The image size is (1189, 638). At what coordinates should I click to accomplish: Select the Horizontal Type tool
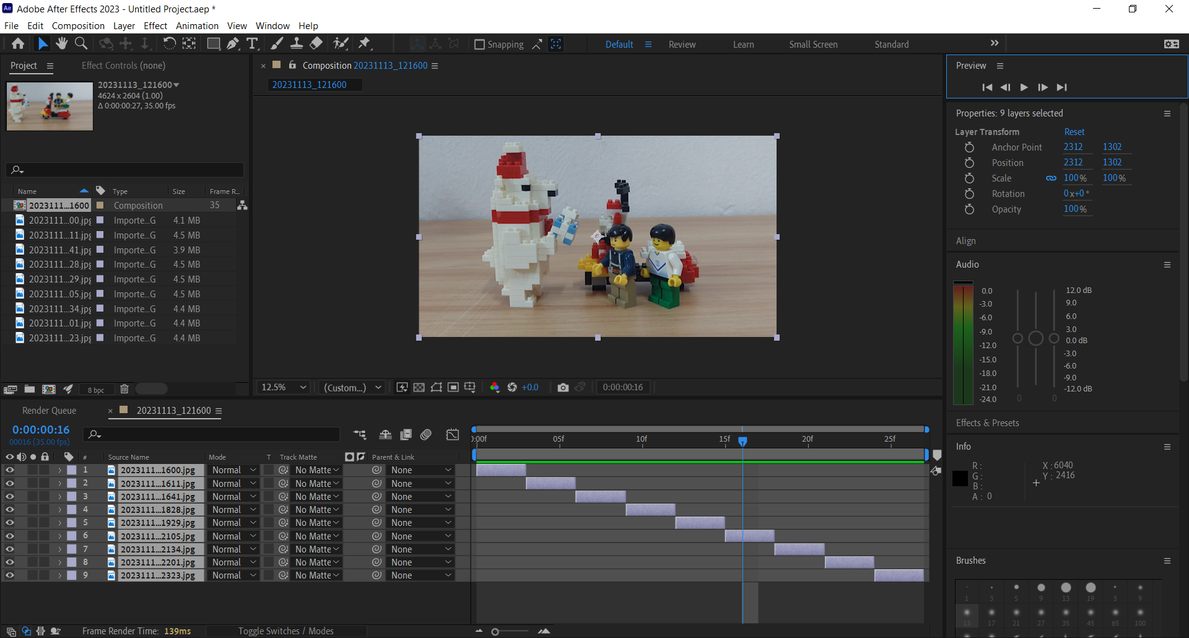252,43
